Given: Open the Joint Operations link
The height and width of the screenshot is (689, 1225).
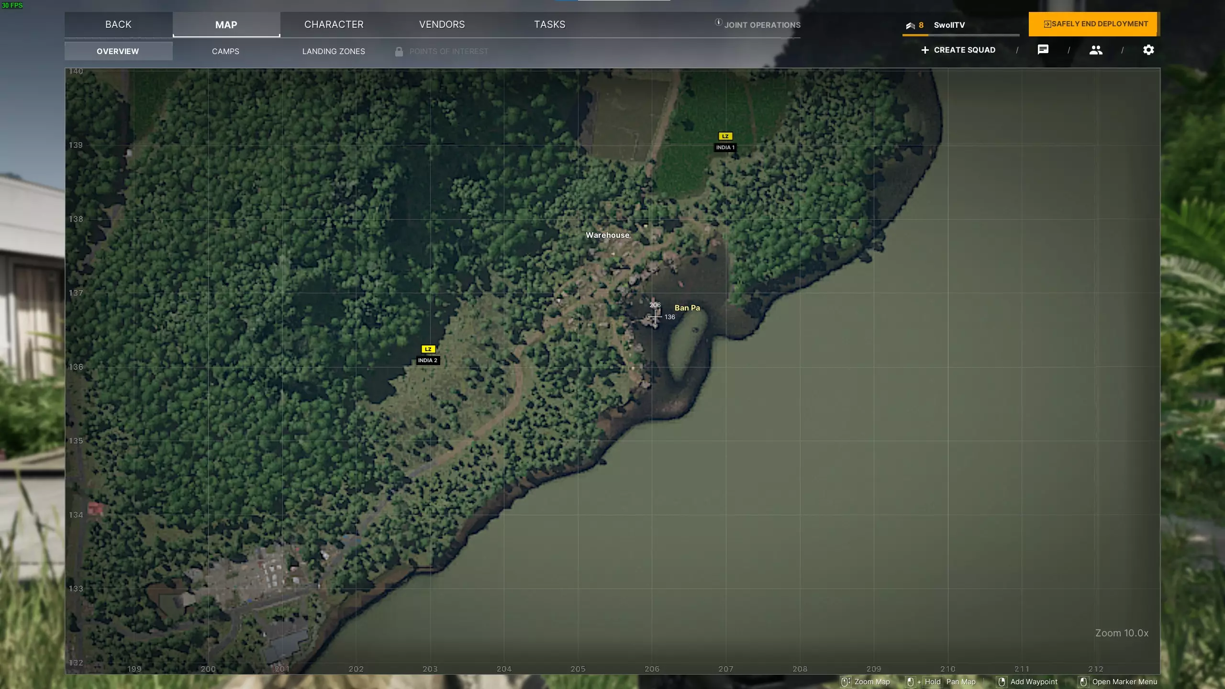Looking at the screenshot, I should coord(762,25).
